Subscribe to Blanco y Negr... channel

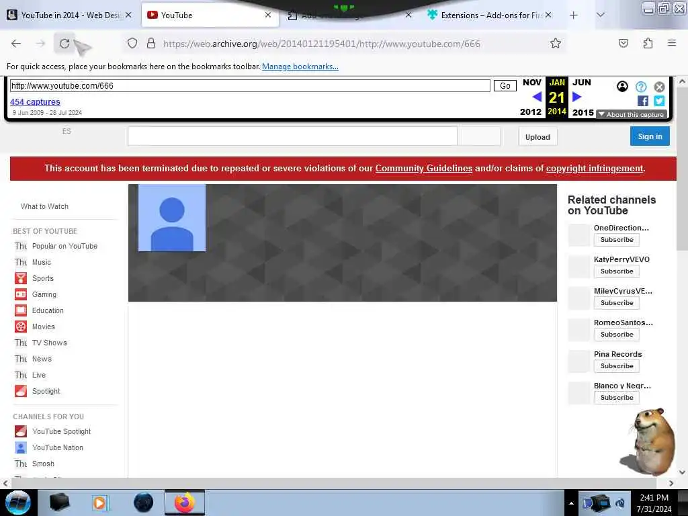(x=617, y=398)
